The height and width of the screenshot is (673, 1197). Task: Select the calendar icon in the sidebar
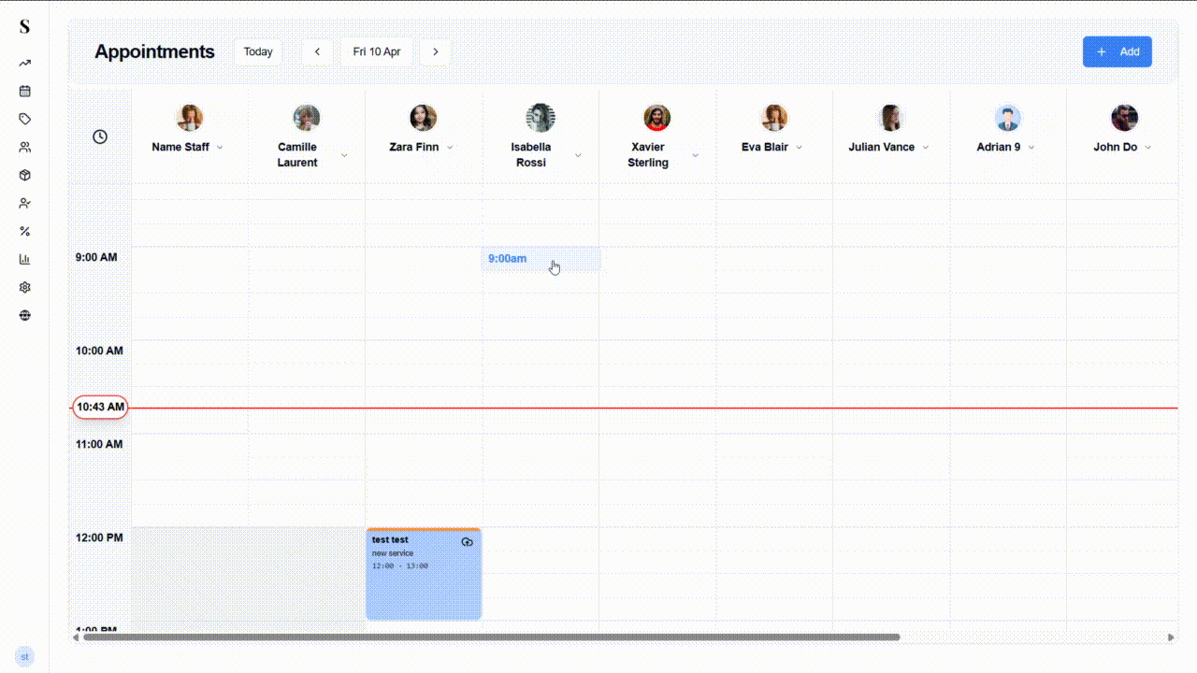pos(24,91)
